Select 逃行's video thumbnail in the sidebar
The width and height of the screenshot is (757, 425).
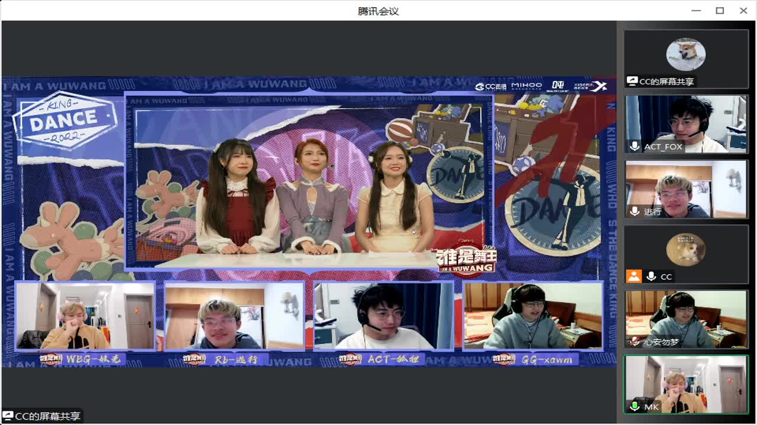pos(686,189)
